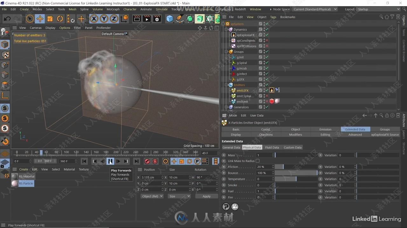Toggle Z axis lock
407x228 pixels.
pos(114,19)
